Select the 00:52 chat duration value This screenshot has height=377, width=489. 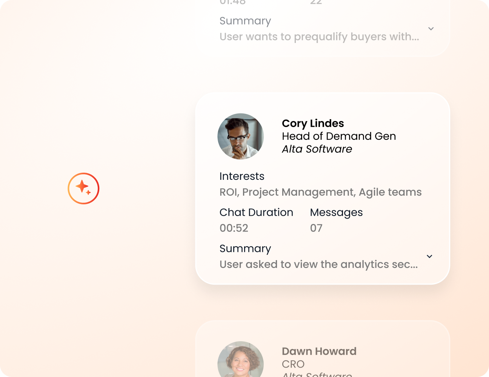(234, 228)
